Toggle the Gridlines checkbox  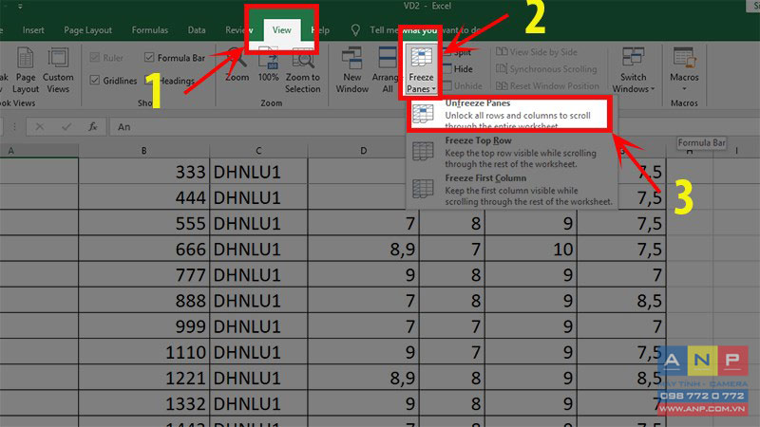click(x=94, y=81)
